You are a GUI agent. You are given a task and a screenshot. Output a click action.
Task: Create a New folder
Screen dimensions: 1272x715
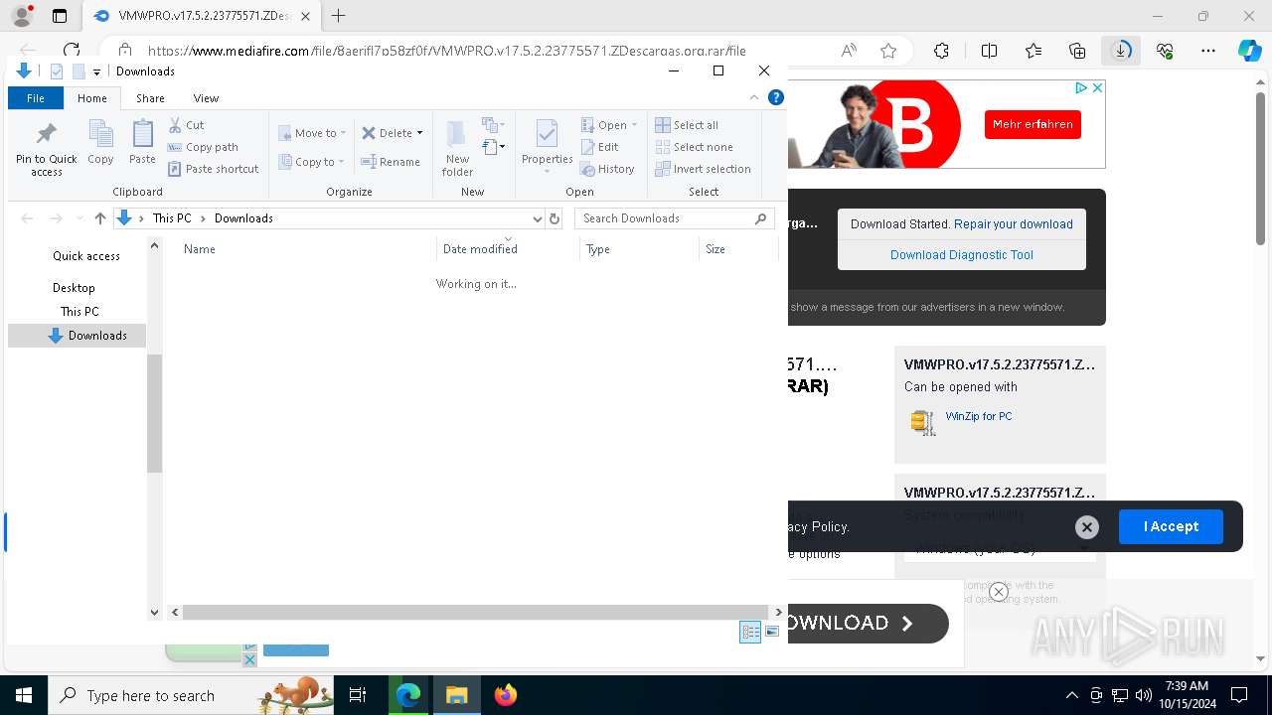[457, 149]
